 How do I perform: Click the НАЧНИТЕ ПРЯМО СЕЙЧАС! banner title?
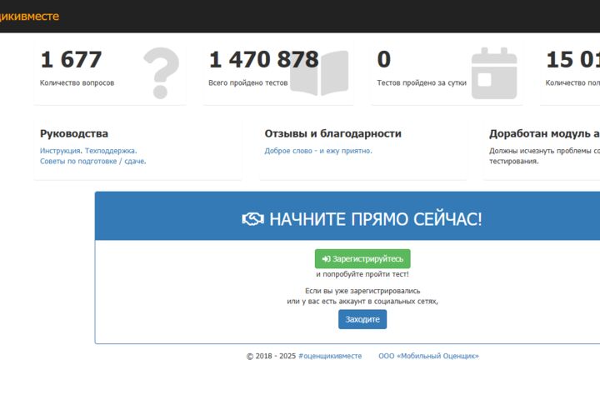click(375, 219)
